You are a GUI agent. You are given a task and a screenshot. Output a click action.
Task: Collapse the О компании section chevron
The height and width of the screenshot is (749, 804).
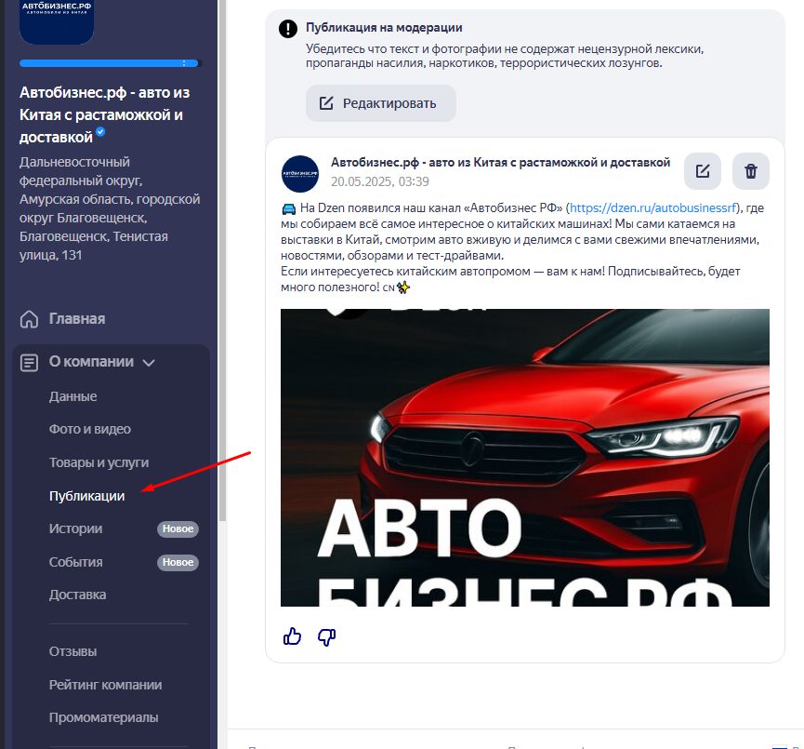[x=149, y=363]
